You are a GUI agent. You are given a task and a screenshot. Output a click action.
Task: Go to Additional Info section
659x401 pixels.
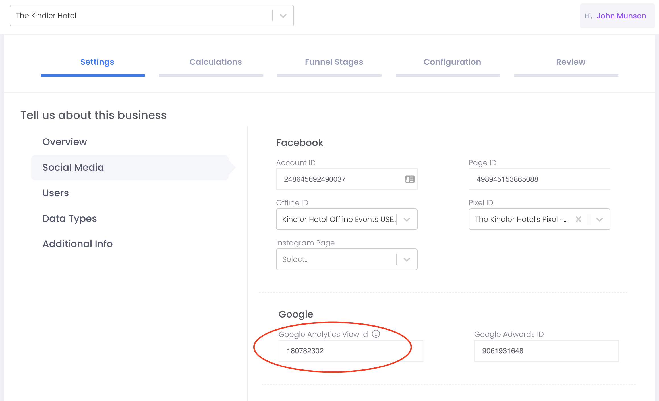coord(78,244)
